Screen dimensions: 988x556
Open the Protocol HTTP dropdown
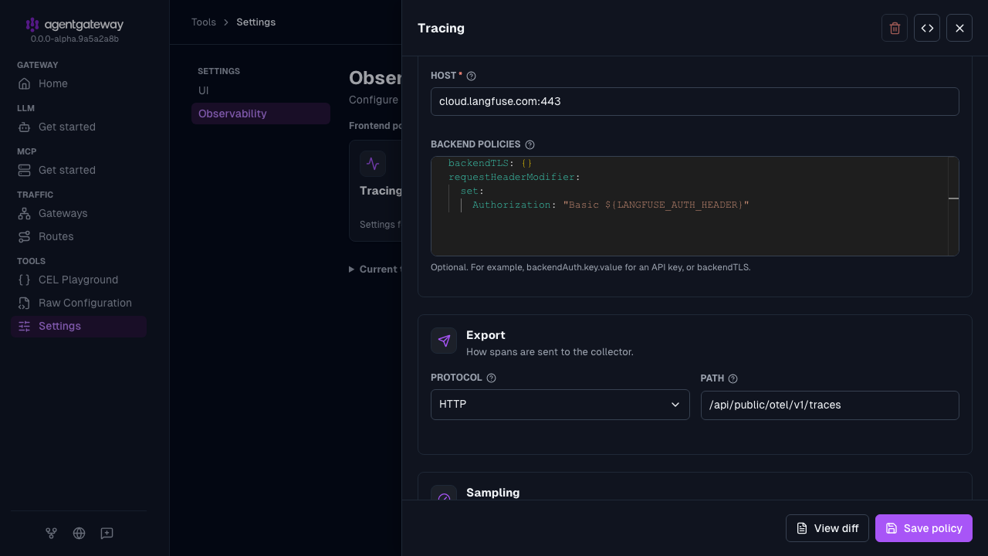[x=560, y=405]
